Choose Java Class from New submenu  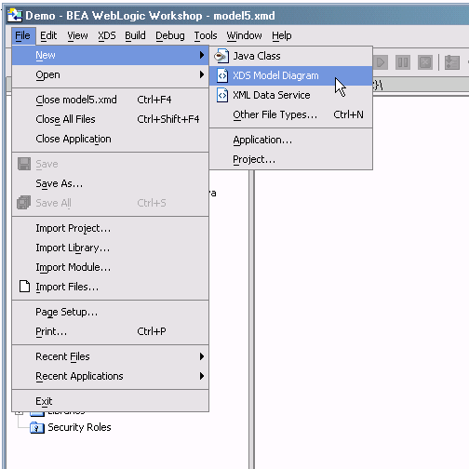(x=291, y=56)
